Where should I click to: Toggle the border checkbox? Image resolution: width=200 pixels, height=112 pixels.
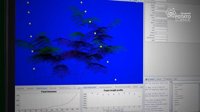pos(156,33)
